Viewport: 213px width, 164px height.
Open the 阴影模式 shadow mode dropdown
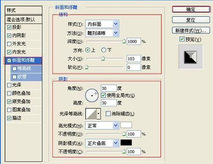tap(102, 143)
